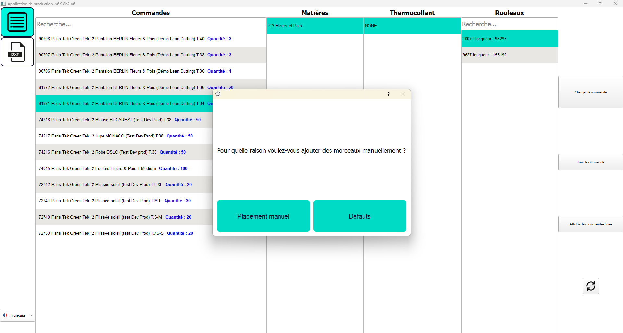Screen dimensions: 623x333
Task: Open the orders list view icon
Action: (17, 22)
